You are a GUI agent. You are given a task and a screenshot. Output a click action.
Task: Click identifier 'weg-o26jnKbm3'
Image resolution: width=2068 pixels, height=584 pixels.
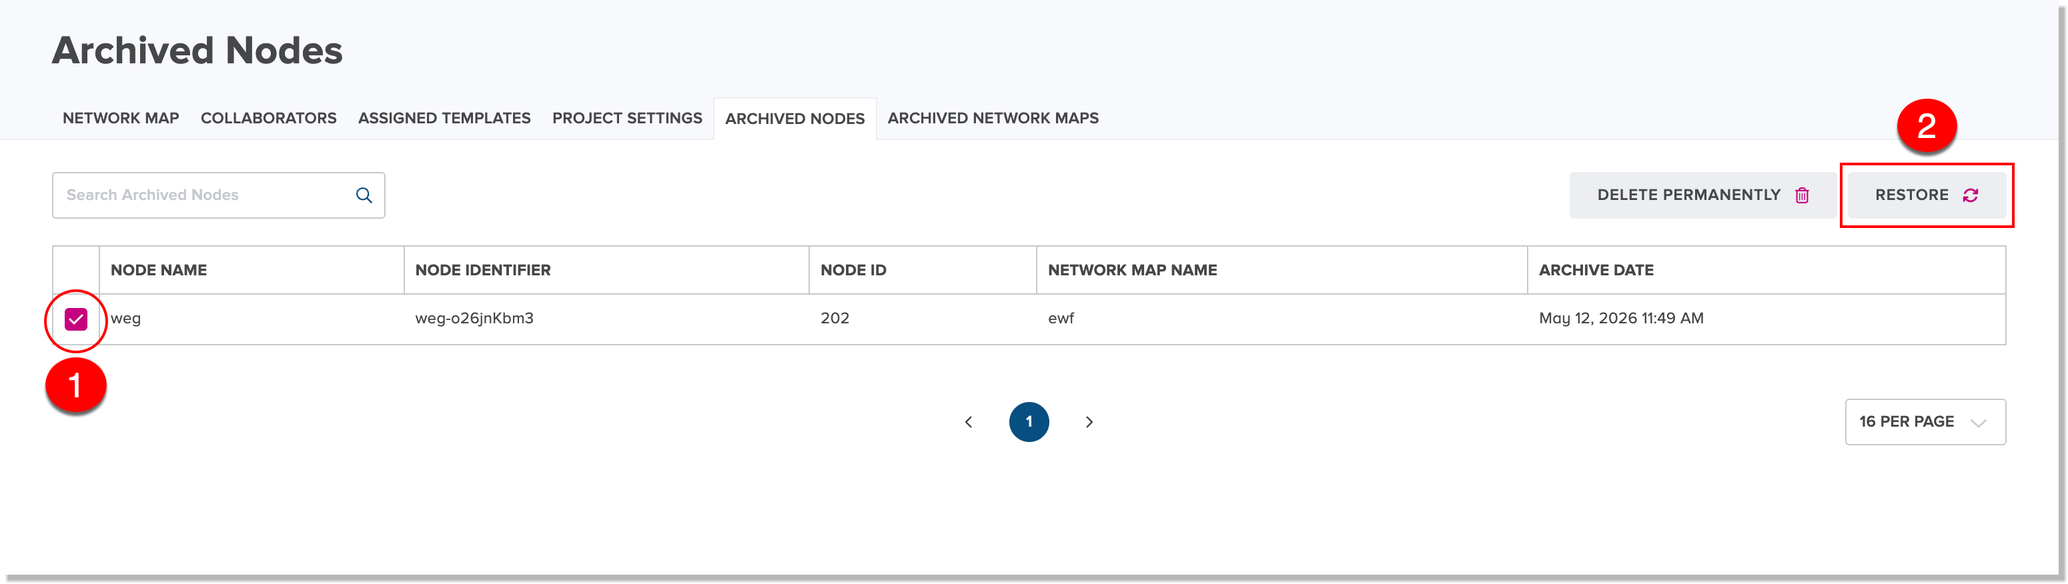[474, 319]
